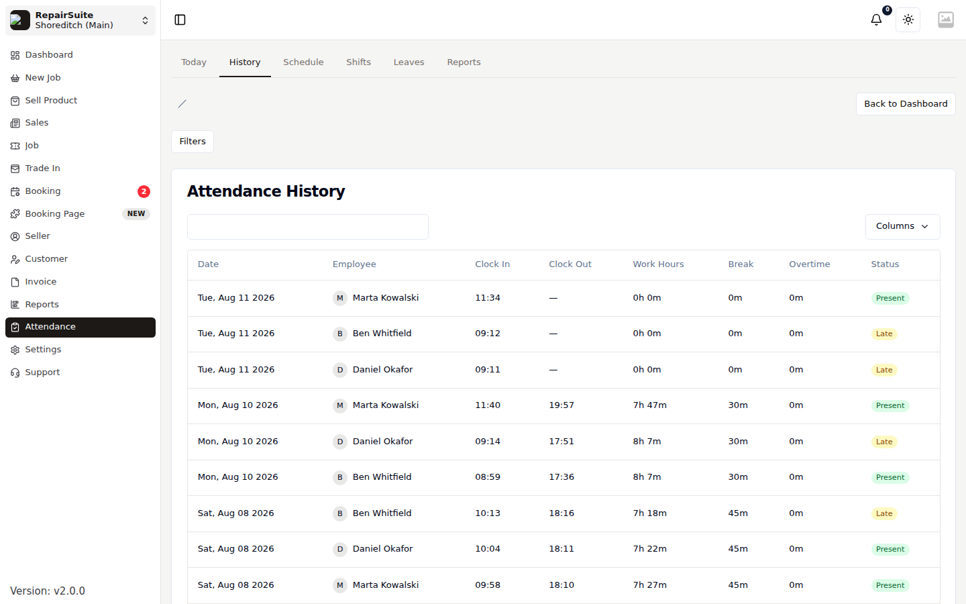Click Late status on 09:14 row
This screenshot has height=604, width=966.
coord(884,442)
